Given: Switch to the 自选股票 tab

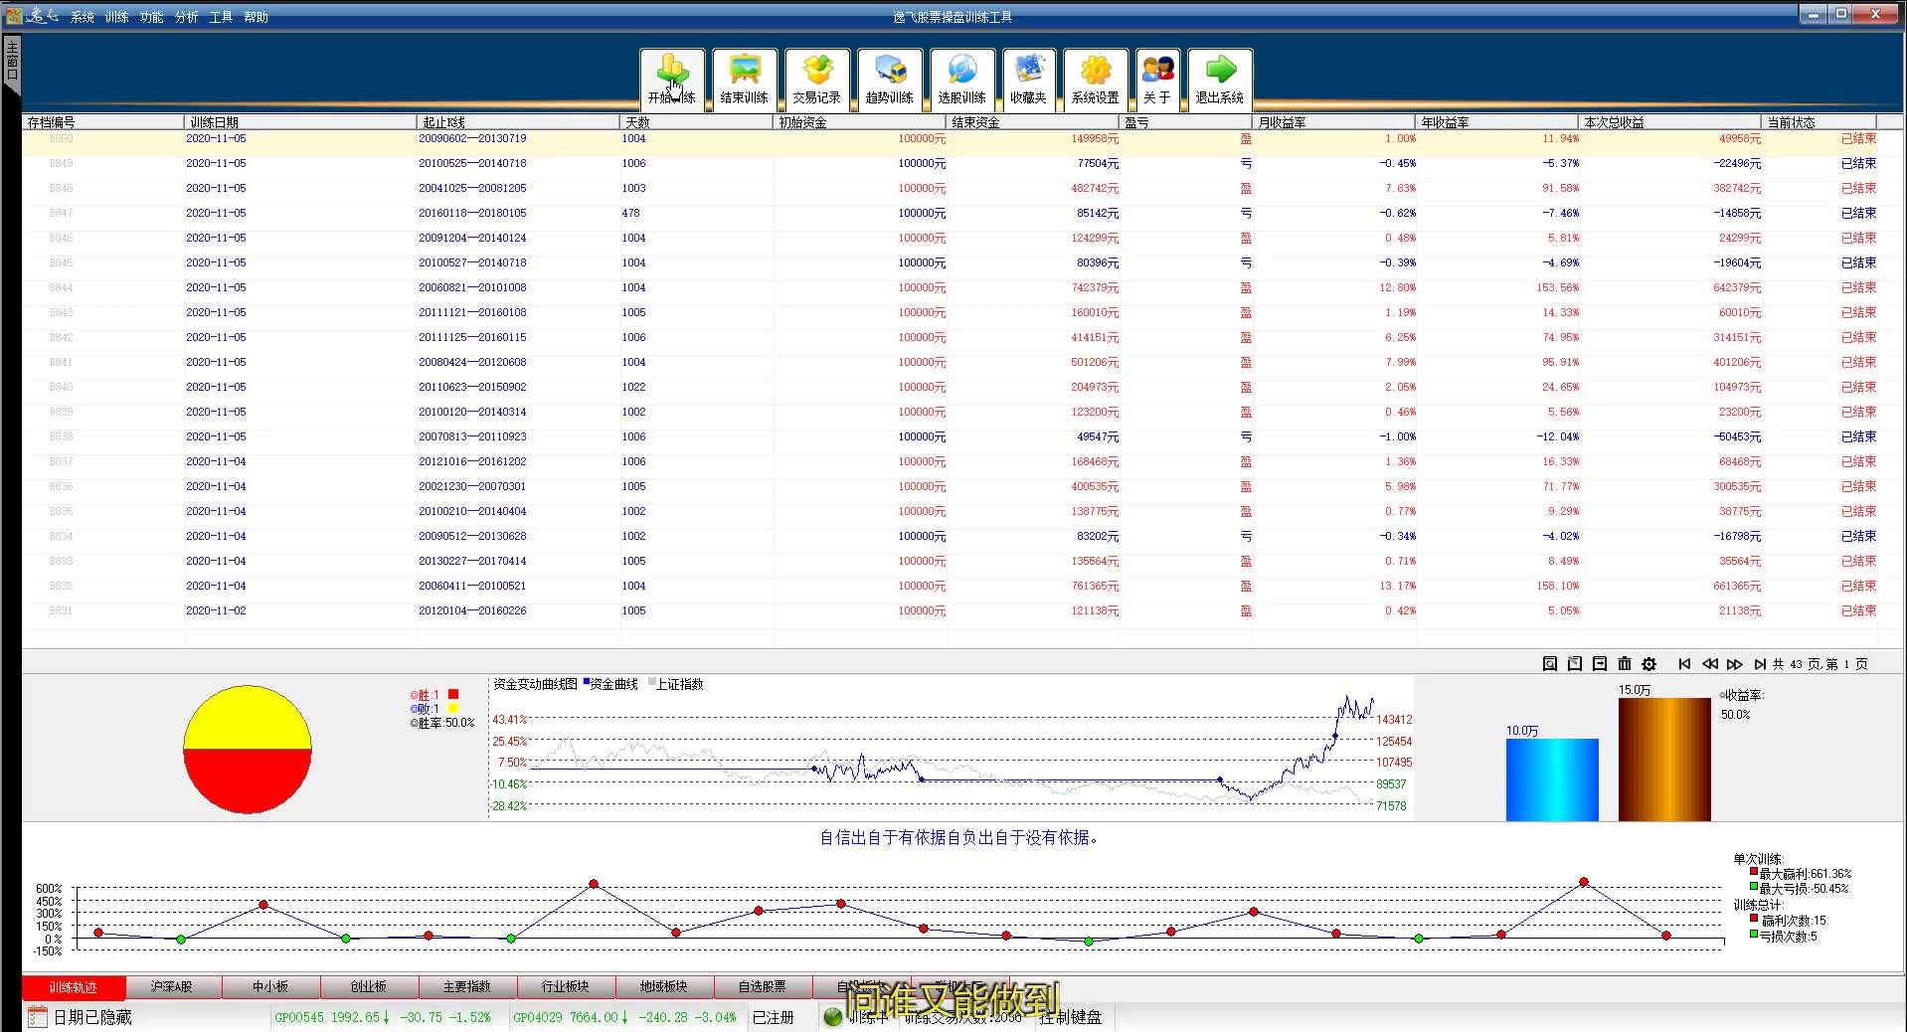Looking at the screenshot, I should [x=763, y=987].
